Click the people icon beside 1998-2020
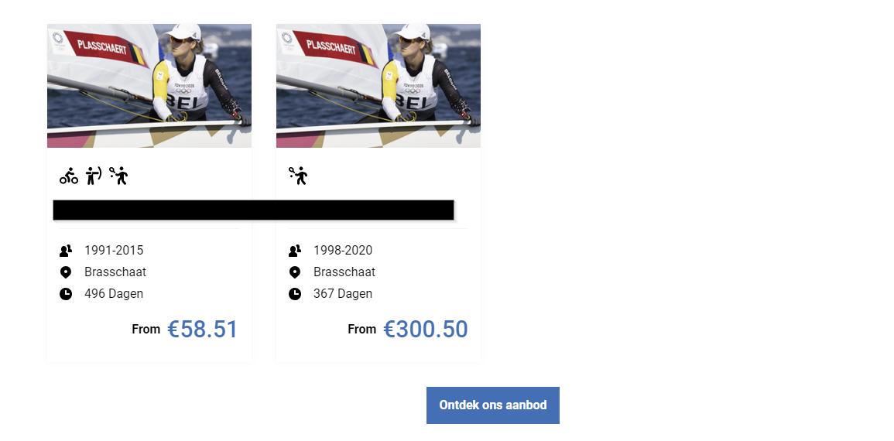This screenshot has height=441, width=894. pos(295,251)
